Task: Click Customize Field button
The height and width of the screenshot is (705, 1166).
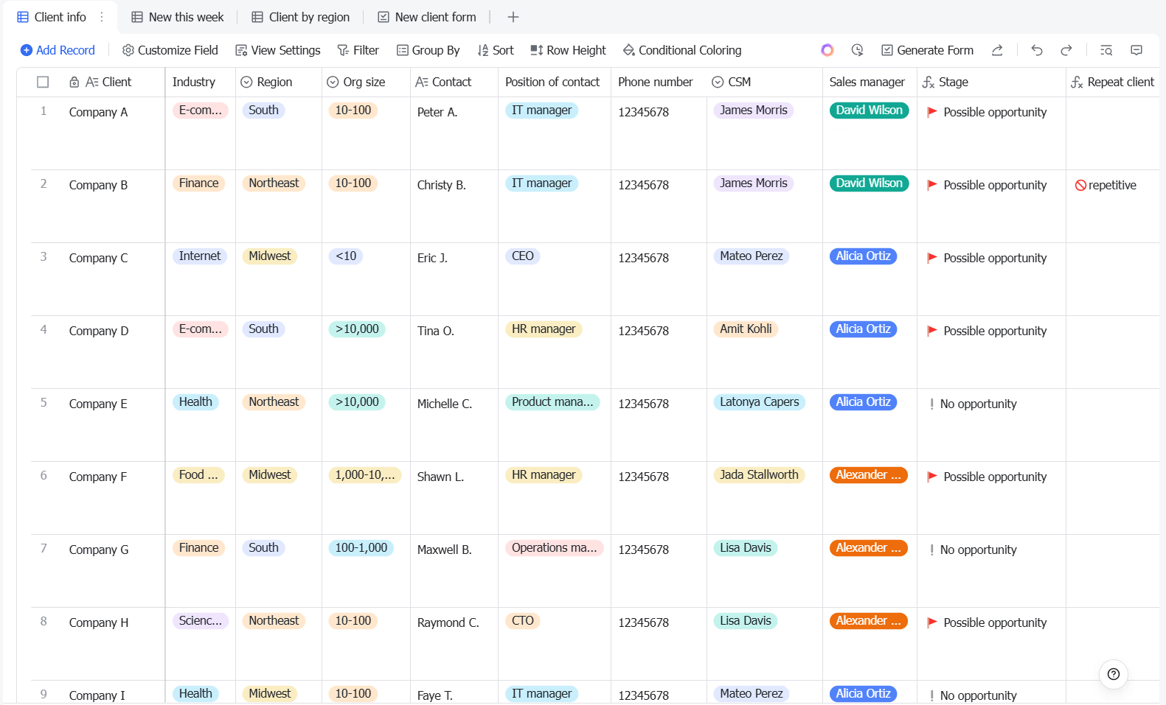Action: pos(170,50)
